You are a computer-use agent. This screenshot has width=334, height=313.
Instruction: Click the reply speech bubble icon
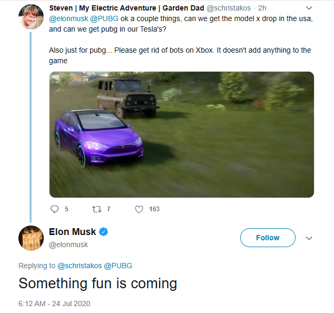[x=55, y=209]
